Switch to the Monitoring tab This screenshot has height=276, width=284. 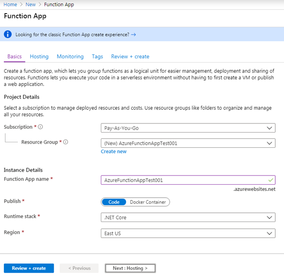coord(70,56)
